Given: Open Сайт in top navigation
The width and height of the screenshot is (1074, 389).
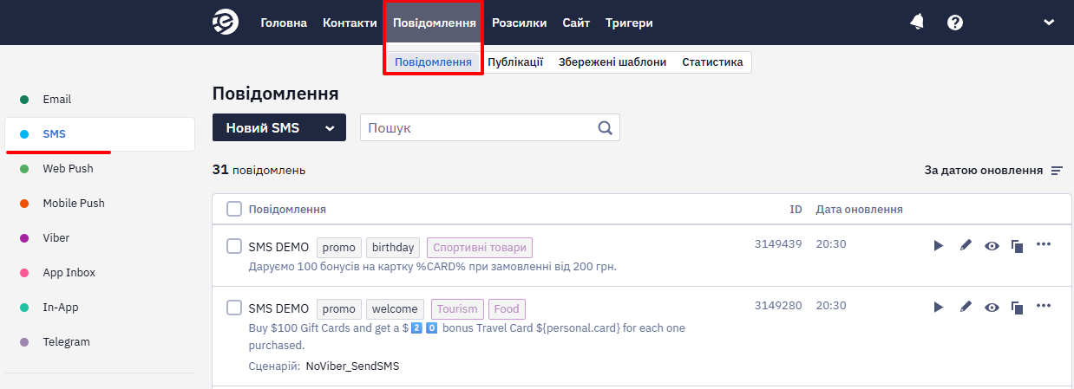Looking at the screenshot, I should [576, 23].
